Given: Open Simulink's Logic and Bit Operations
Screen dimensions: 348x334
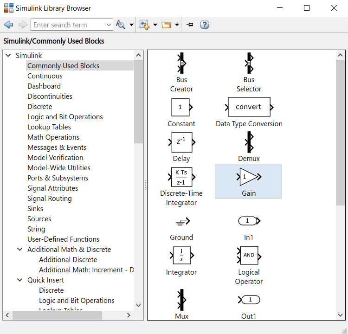Looking at the screenshot, I should tap(65, 116).
